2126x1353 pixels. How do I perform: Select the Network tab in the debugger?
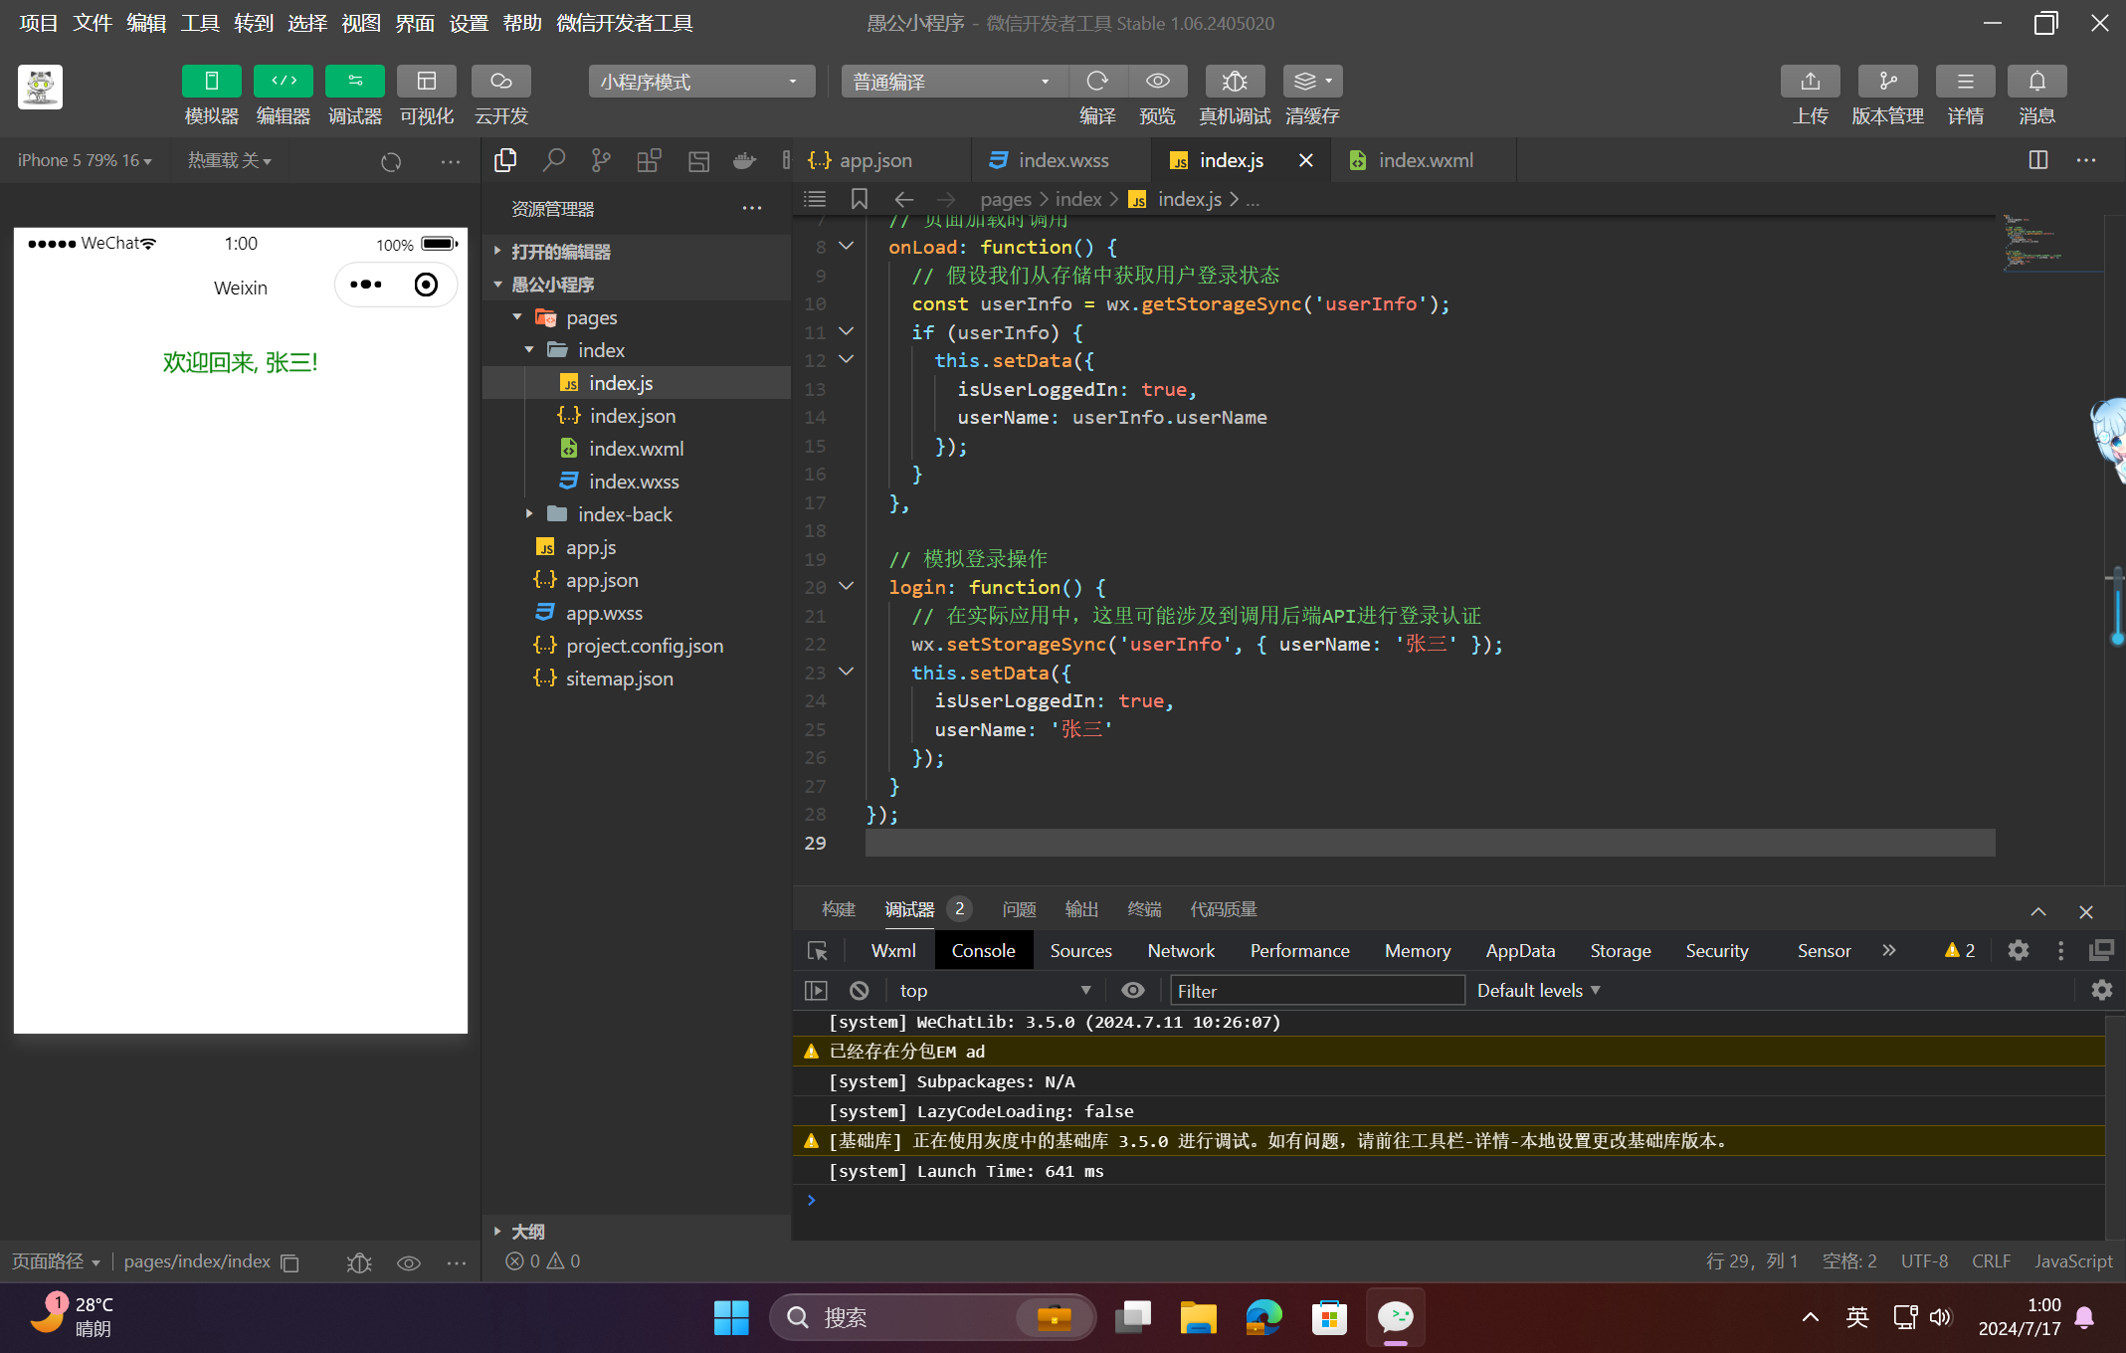coord(1180,951)
